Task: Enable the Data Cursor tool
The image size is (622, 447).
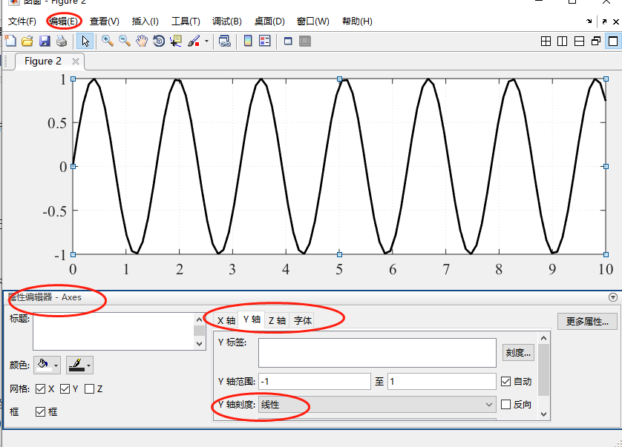Action: pyautogui.click(x=176, y=41)
